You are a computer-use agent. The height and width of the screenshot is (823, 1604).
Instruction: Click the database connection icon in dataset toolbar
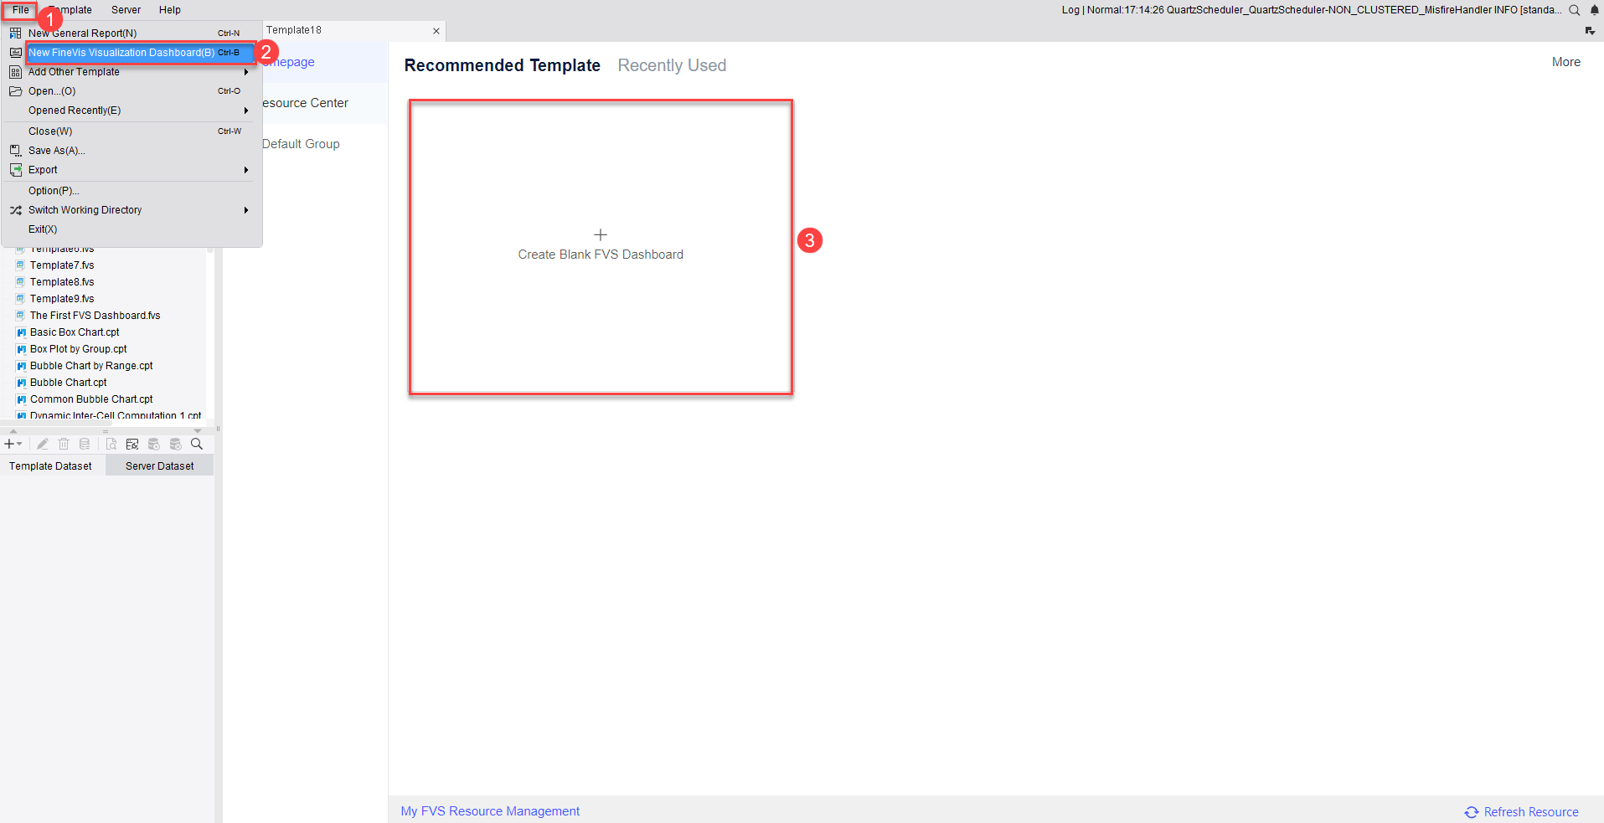coord(132,444)
